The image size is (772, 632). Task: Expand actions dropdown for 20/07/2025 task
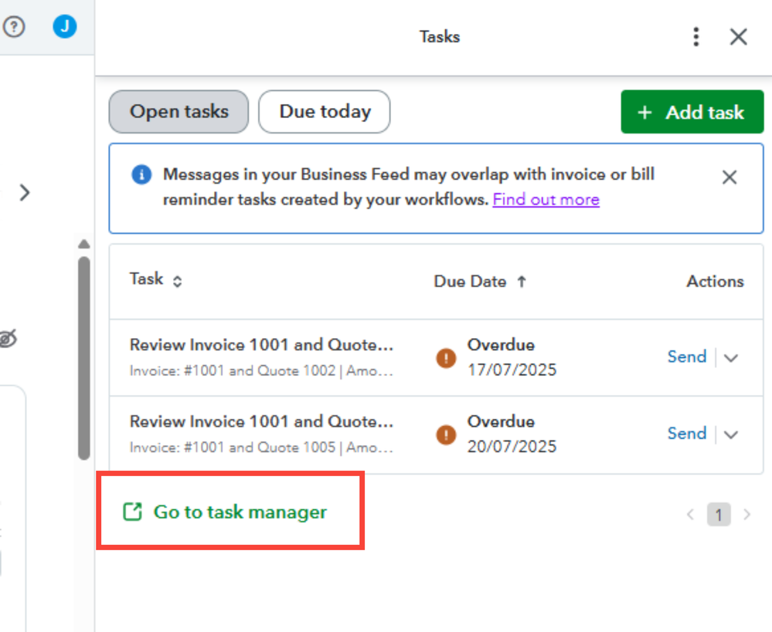[731, 434]
